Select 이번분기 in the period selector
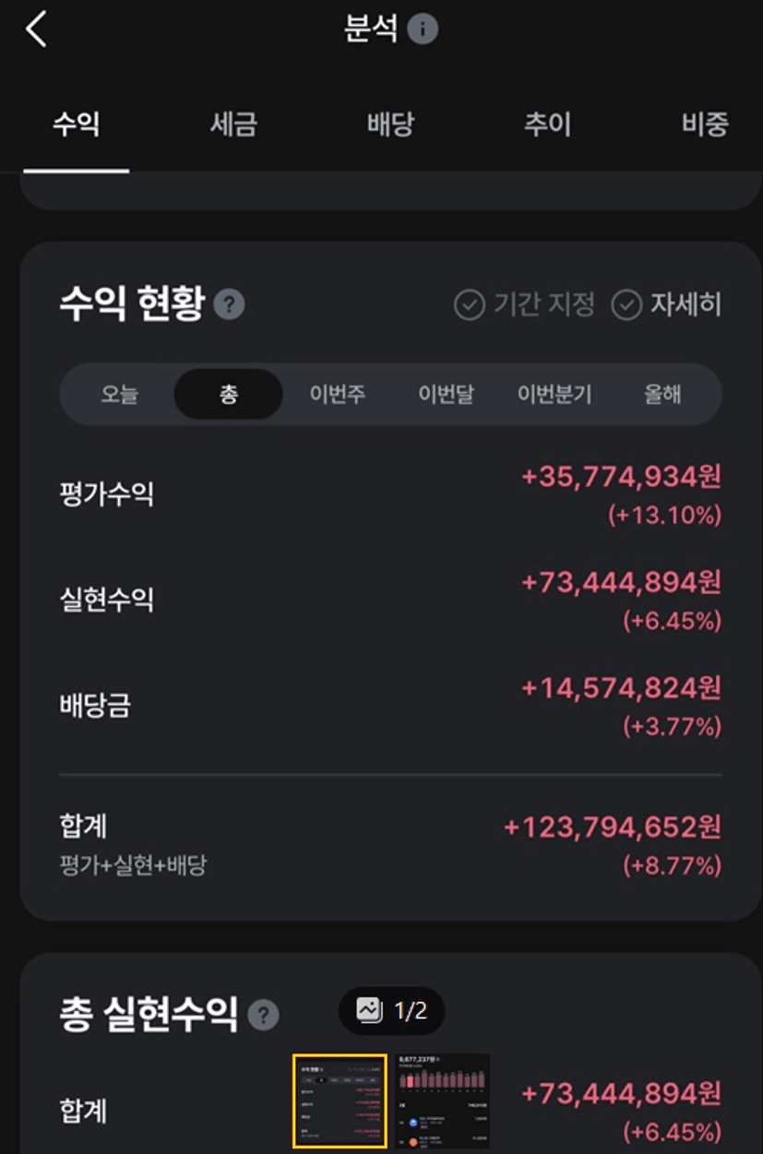 [554, 395]
